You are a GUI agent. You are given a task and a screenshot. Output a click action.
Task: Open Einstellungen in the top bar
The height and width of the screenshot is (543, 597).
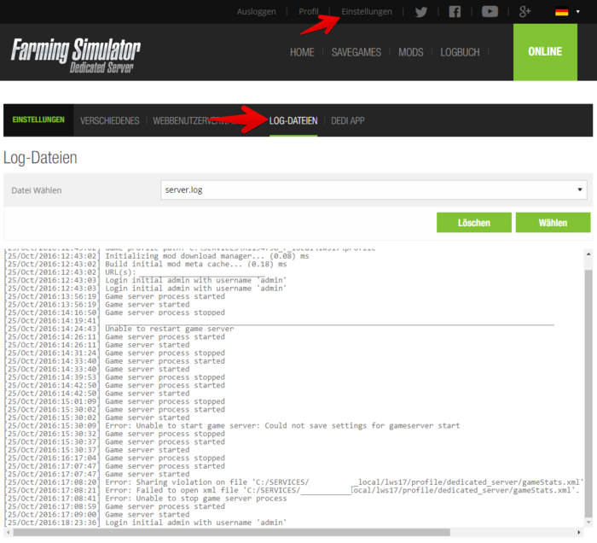[x=367, y=12]
